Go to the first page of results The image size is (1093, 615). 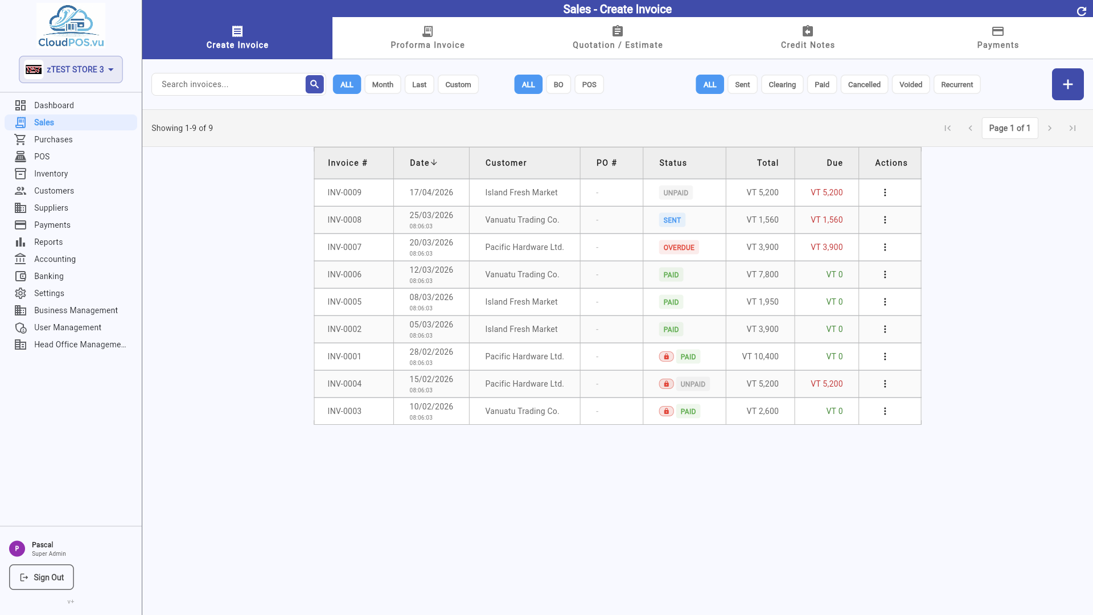(x=948, y=128)
